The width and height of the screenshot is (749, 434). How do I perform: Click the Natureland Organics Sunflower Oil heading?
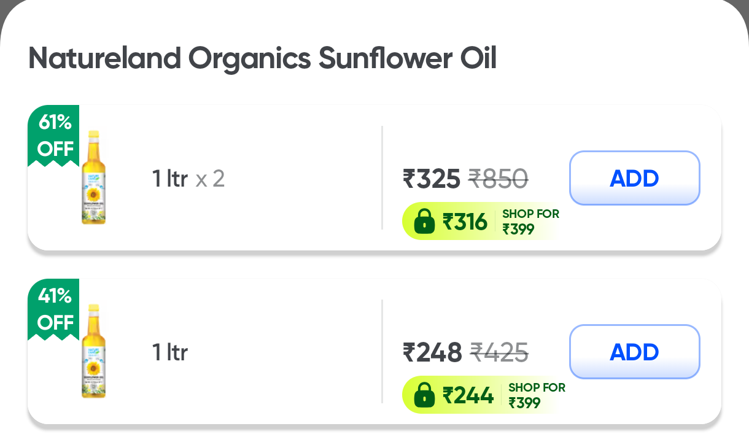(x=262, y=59)
